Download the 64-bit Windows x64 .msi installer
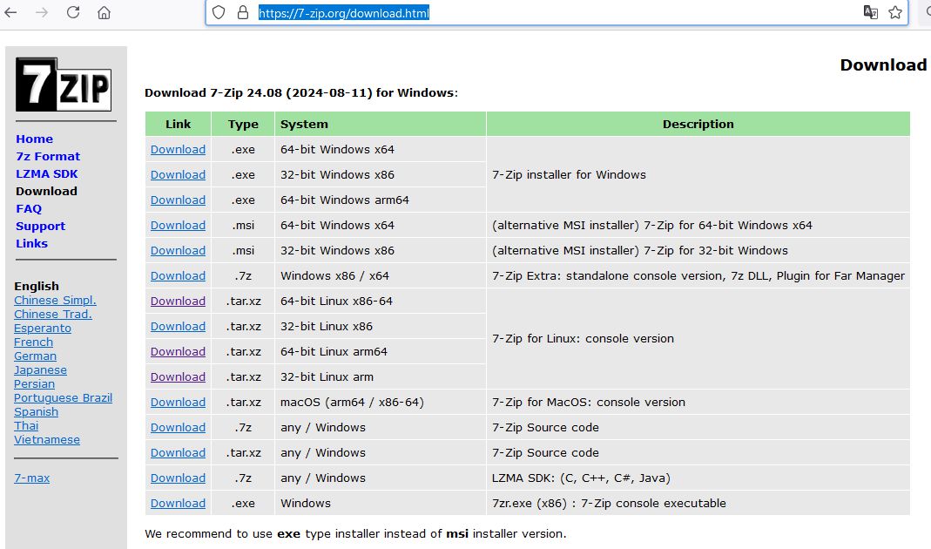This screenshot has height=549, width=931. 178,226
